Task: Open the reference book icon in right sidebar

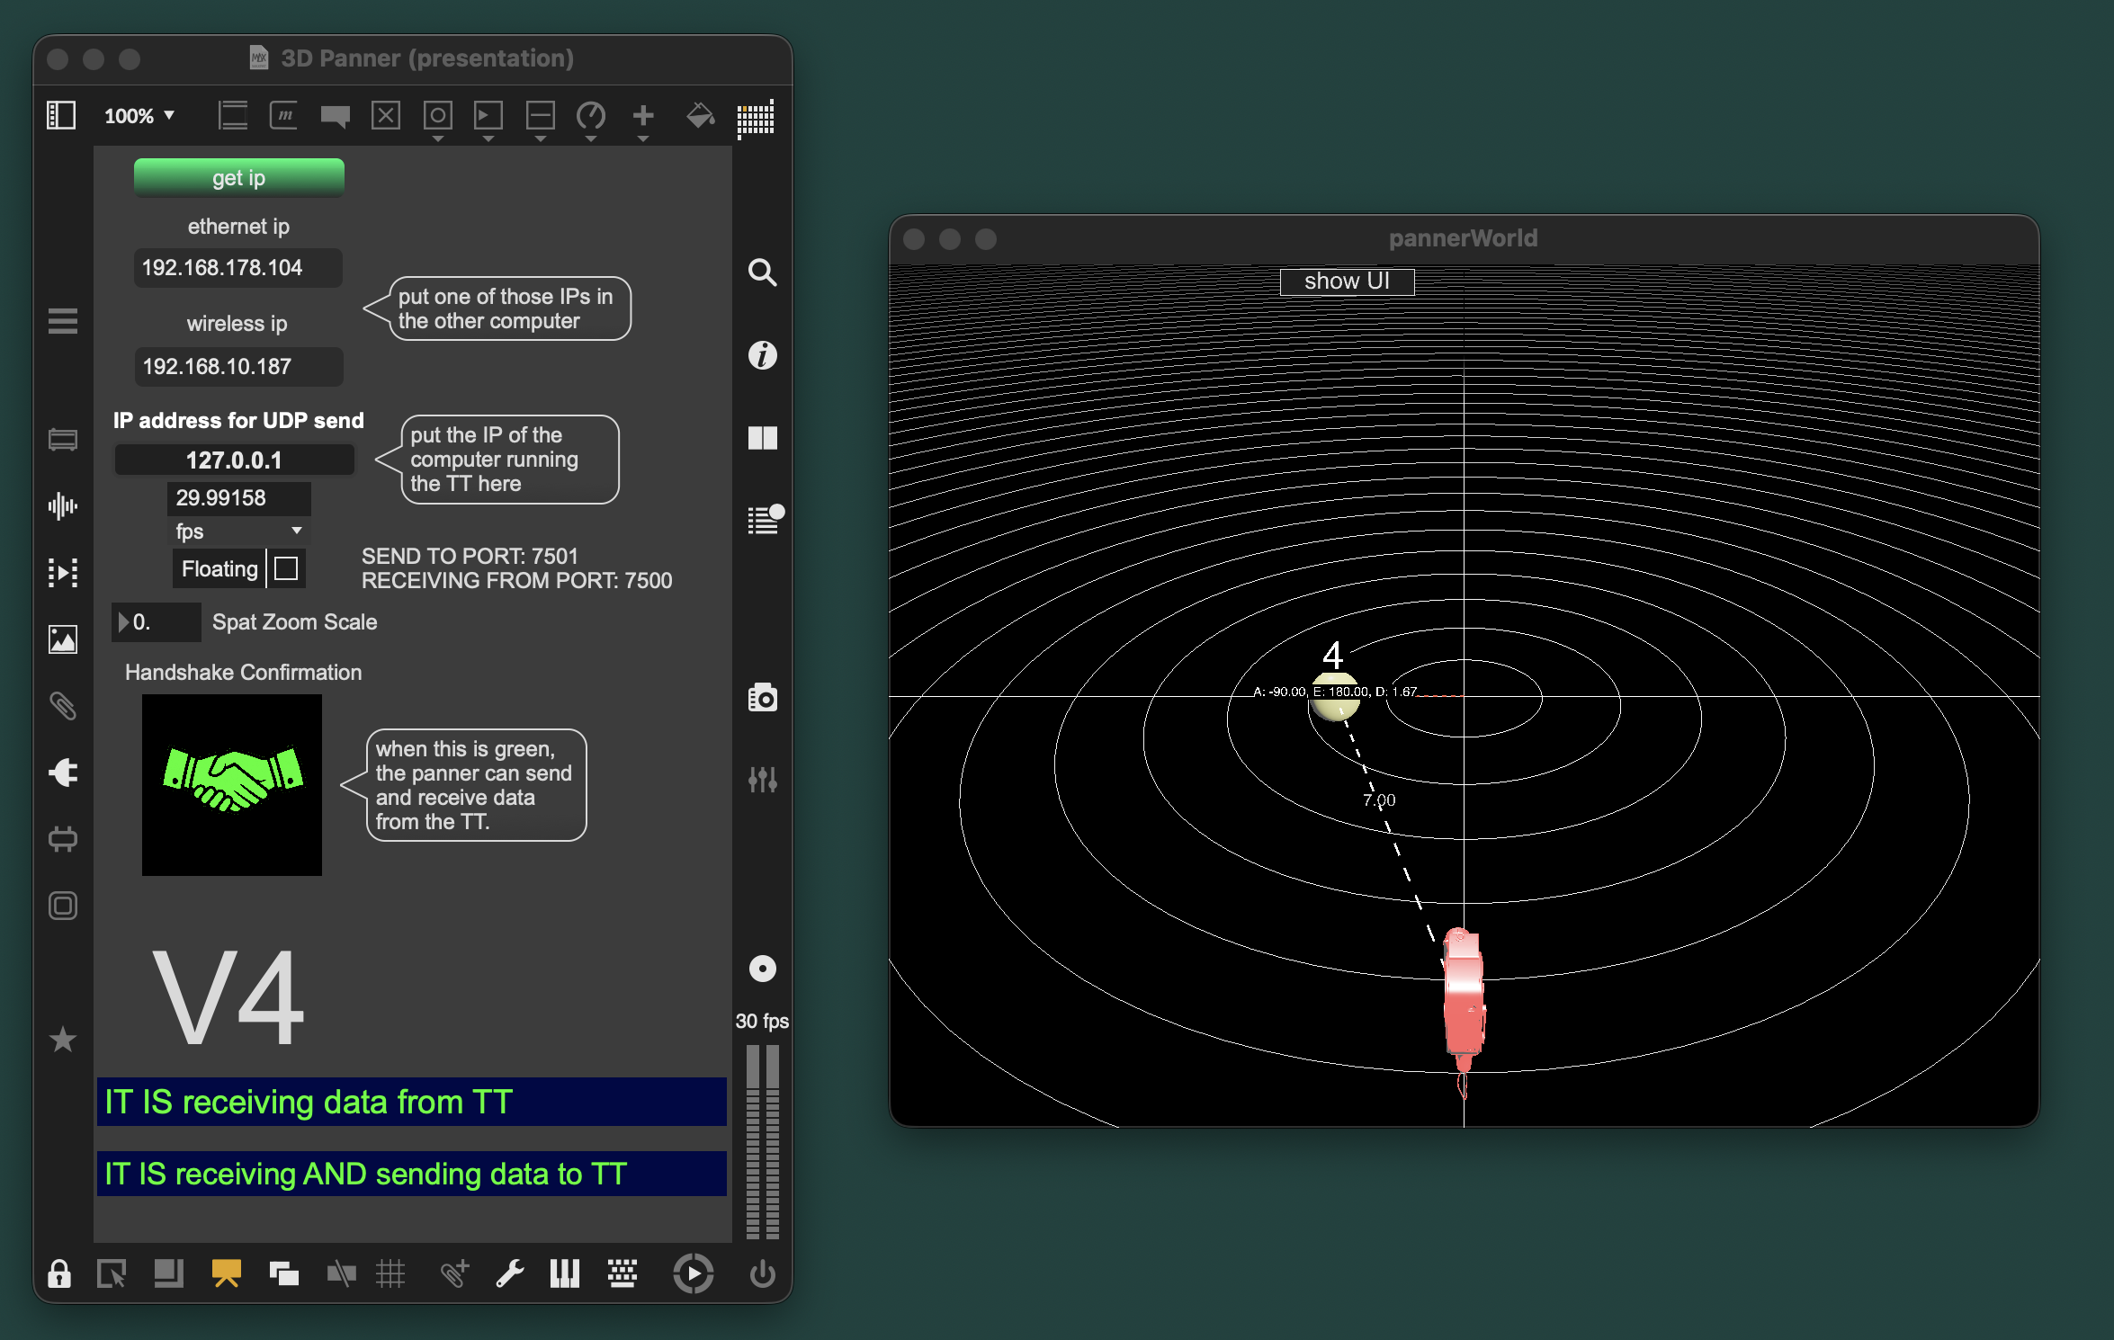Action: (763, 438)
